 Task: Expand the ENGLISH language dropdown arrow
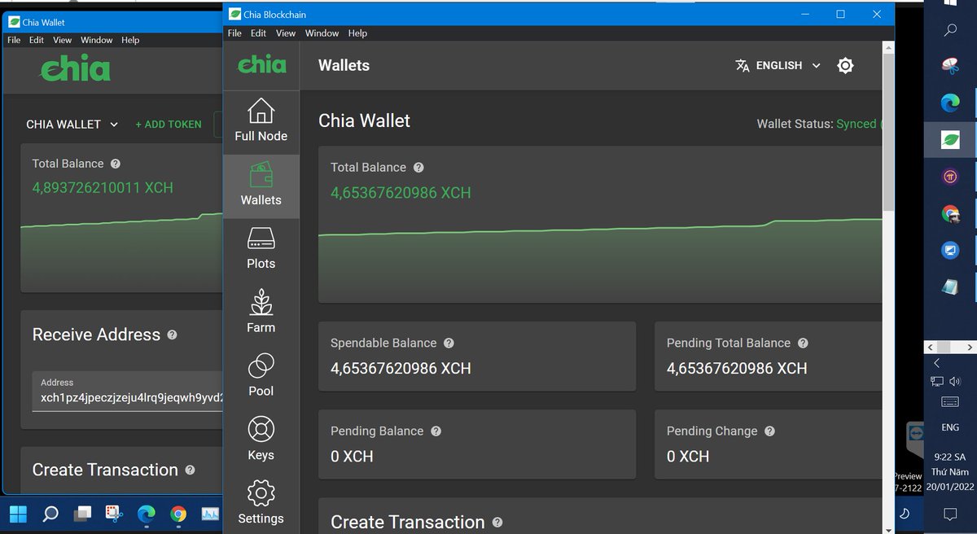click(x=816, y=66)
